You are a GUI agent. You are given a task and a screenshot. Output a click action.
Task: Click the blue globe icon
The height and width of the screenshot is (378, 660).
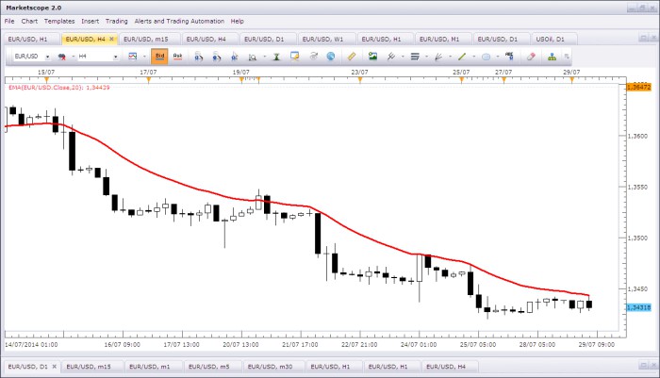coord(331,56)
